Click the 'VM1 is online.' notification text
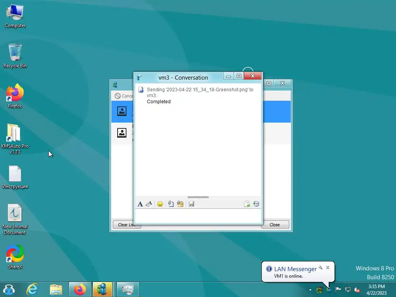Viewport: 396px width, 297px height. (x=288, y=276)
